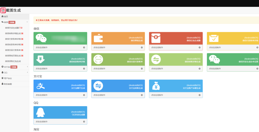The width and height of the screenshot is (259, 132).
Task: Click the QQ penguin icon on QQ对话生成器
Action: [x=40, y=113]
